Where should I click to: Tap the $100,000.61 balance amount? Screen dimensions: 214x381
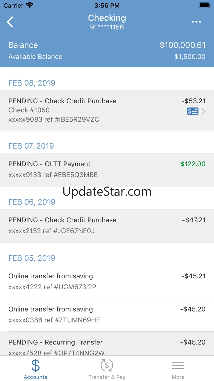click(x=182, y=45)
